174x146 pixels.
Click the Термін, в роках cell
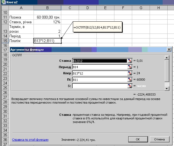pyautogui.click(x=21, y=29)
